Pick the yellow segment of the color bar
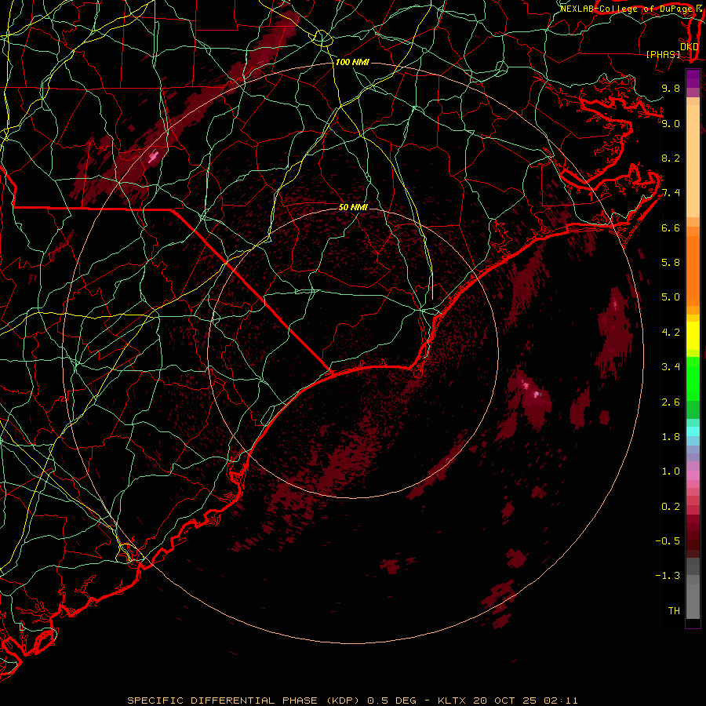 693,336
